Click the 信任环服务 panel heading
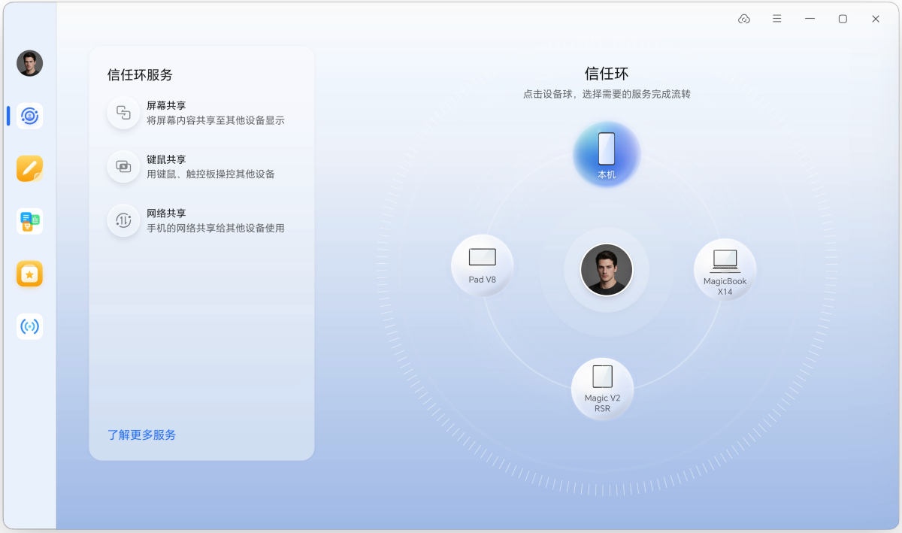The width and height of the screenshot is (902, 533). [140, 75]
